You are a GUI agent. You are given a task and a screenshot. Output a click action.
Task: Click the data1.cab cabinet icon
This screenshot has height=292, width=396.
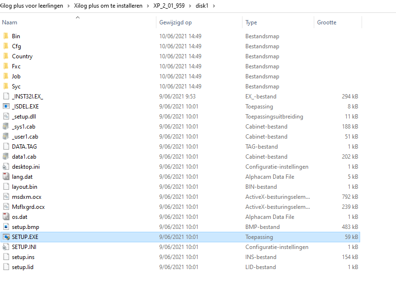(6, 156)
